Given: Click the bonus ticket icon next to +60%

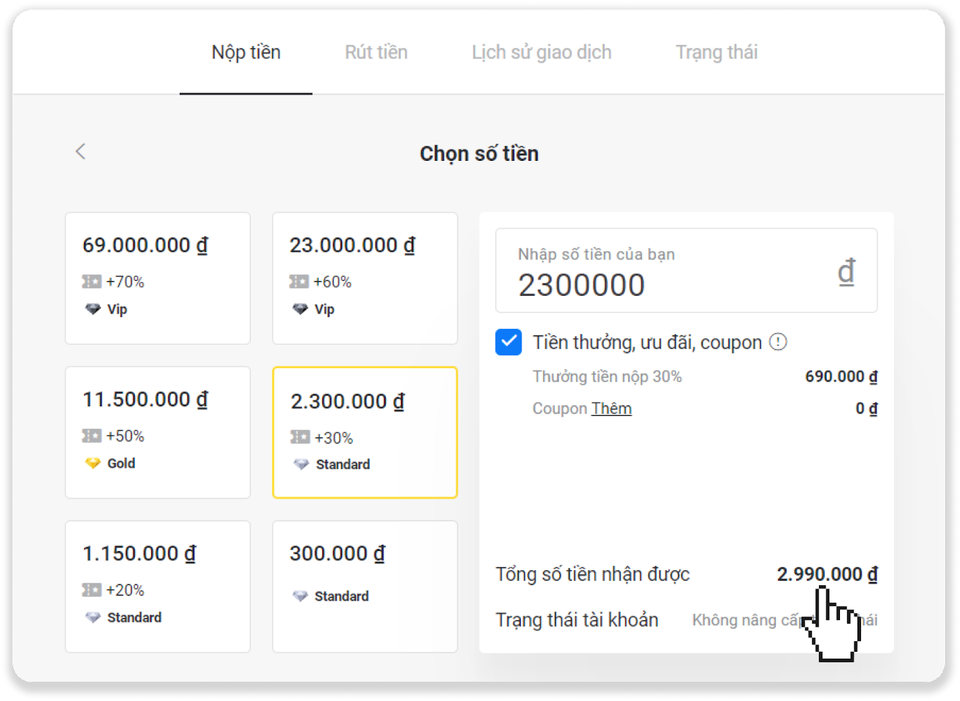Looking at the screenshot, I should tap(299, 281).
